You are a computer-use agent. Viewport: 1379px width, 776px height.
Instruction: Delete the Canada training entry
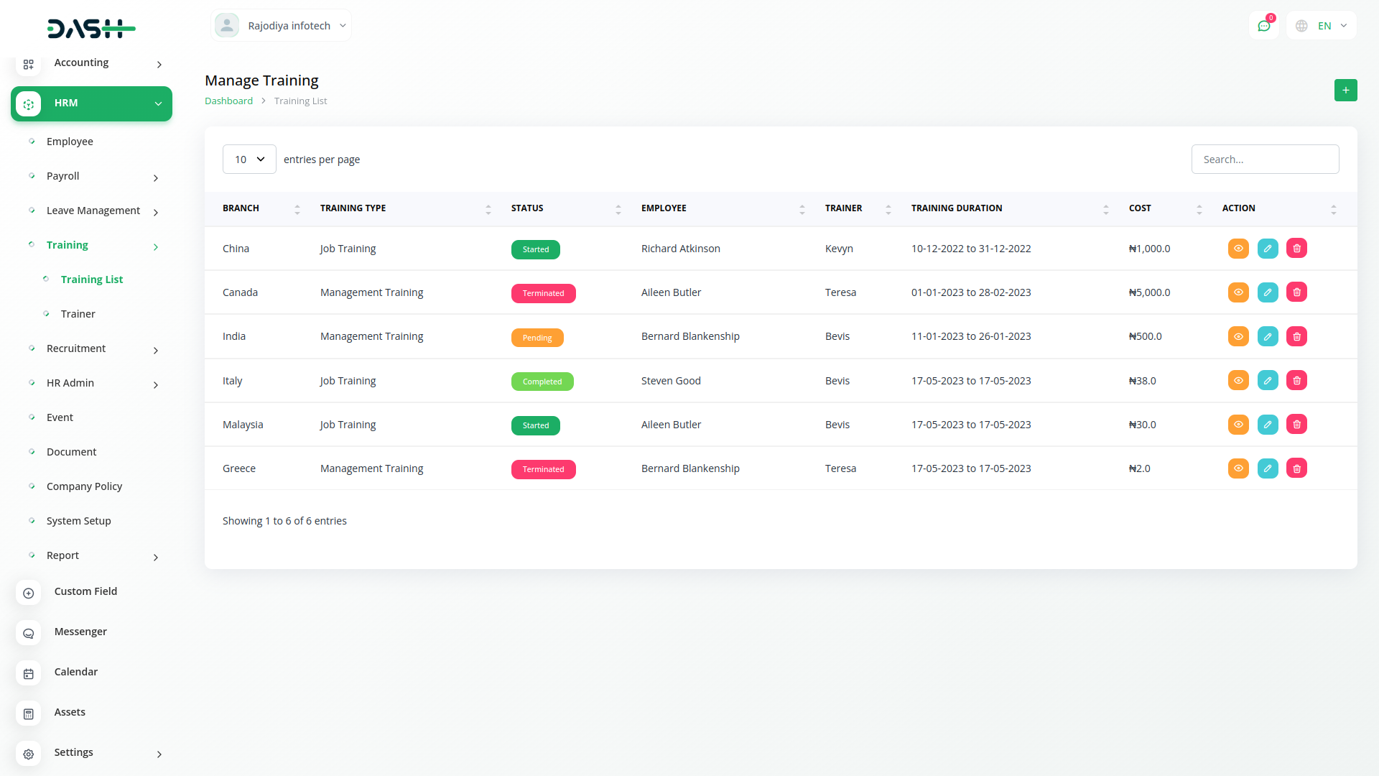pos(1296,292)
